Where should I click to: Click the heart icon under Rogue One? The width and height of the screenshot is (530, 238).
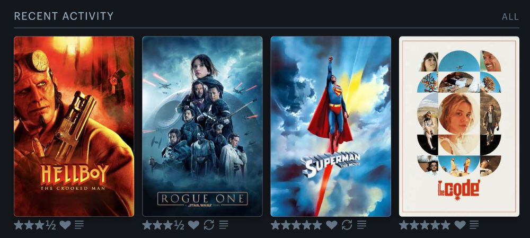click(x=193, y=225)
